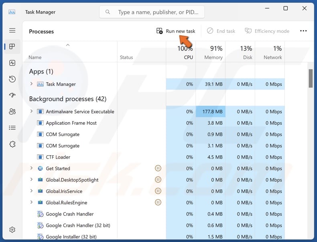This screenshot has width=317, height=242.
Task: Click the search magnifier icon
Action: 108,12
